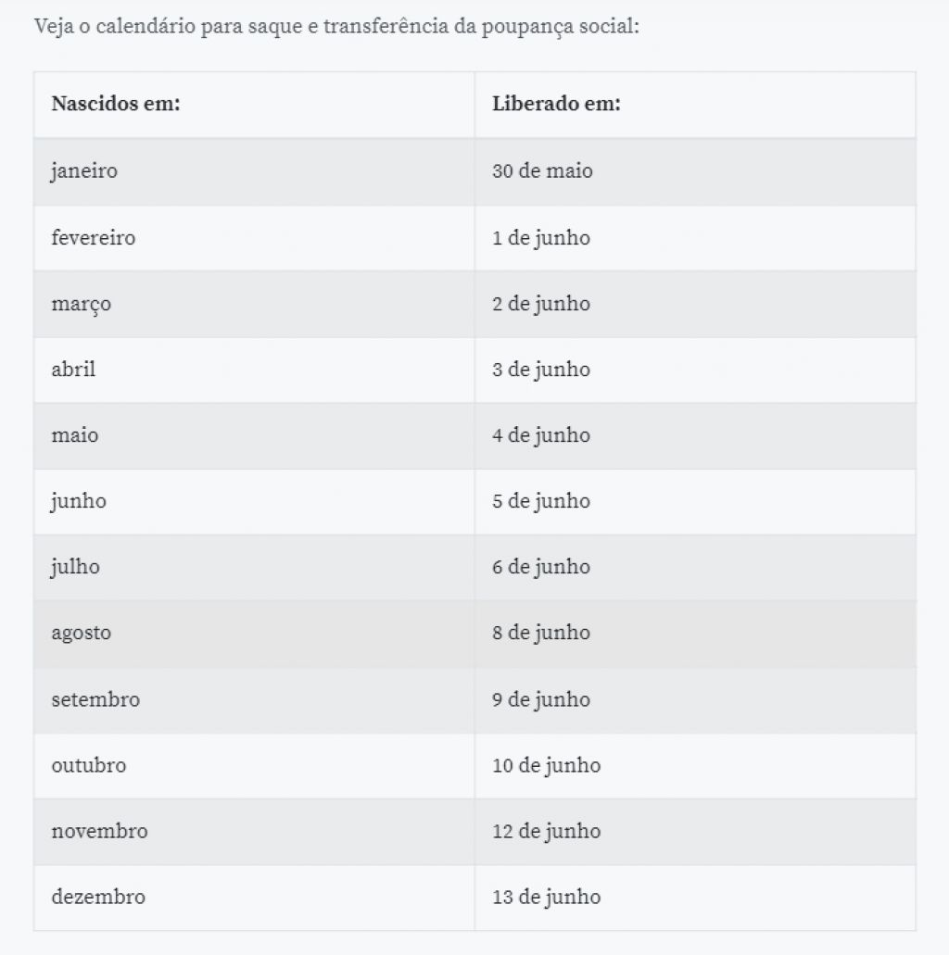Select the 'janeiro' table cell
Screen dimensions: 949x955
pos(254,171)
